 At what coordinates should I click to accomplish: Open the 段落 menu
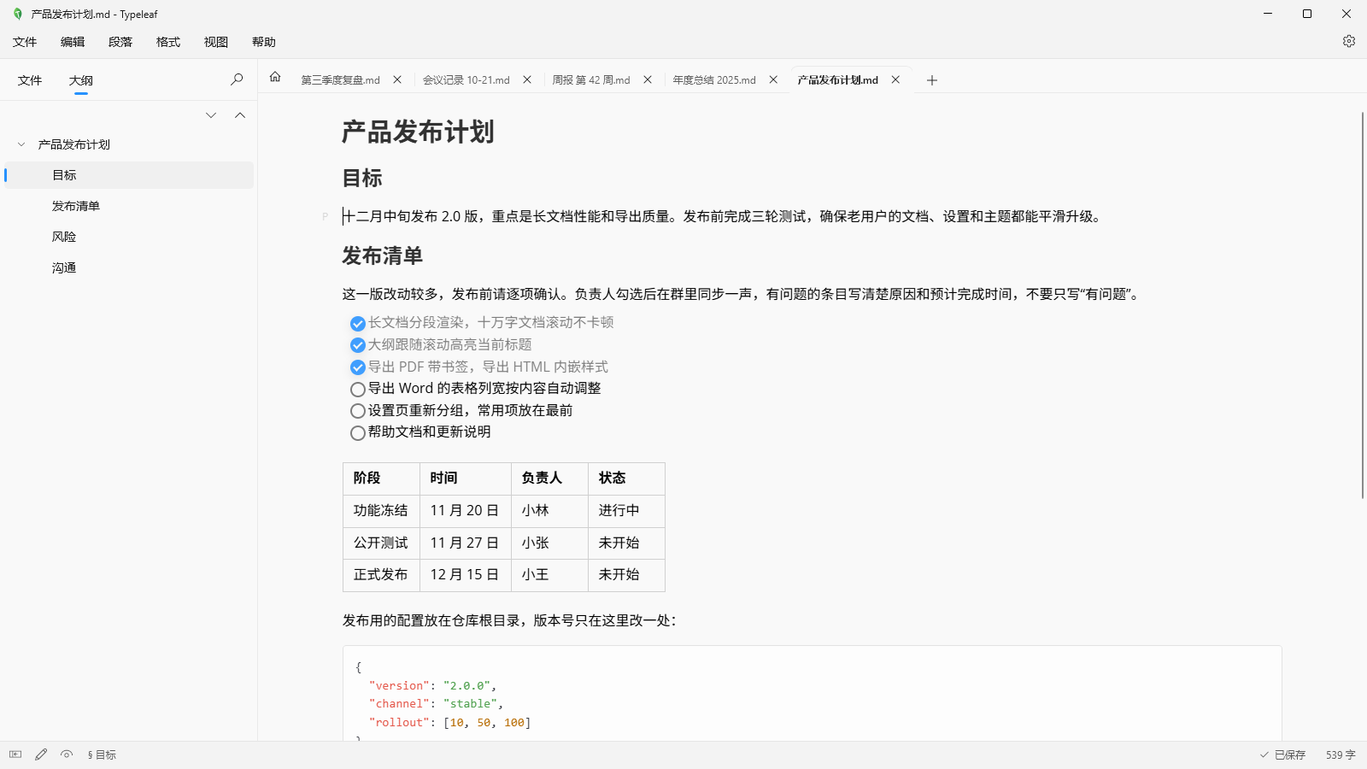pos(120,42)
